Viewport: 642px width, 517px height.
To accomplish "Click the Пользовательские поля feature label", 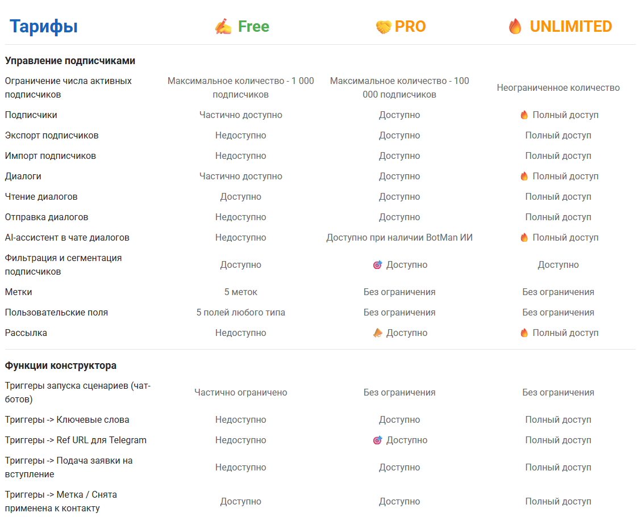I will tap(56, 313).
